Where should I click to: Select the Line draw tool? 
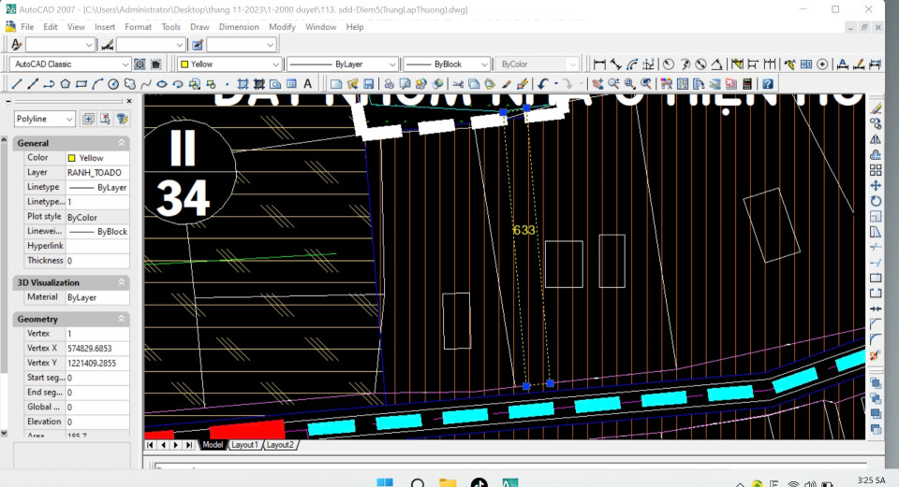[x=17, y=84]
